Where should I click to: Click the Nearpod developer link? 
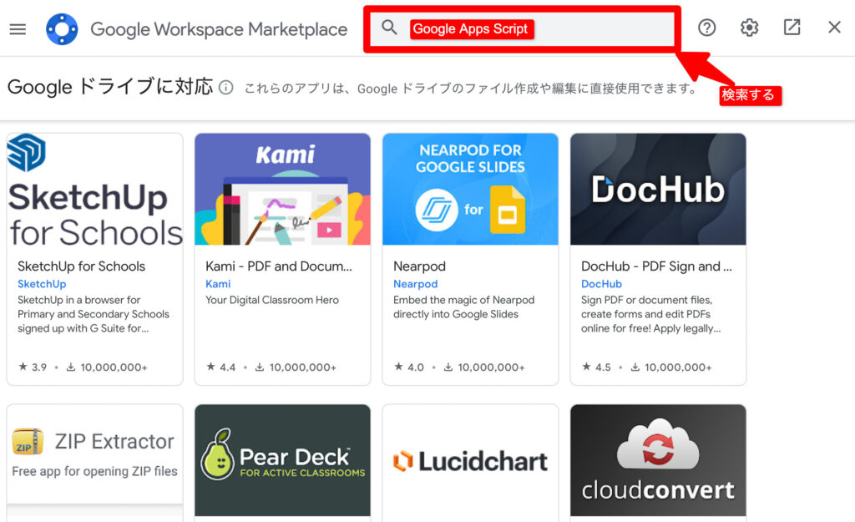point(416,284)
